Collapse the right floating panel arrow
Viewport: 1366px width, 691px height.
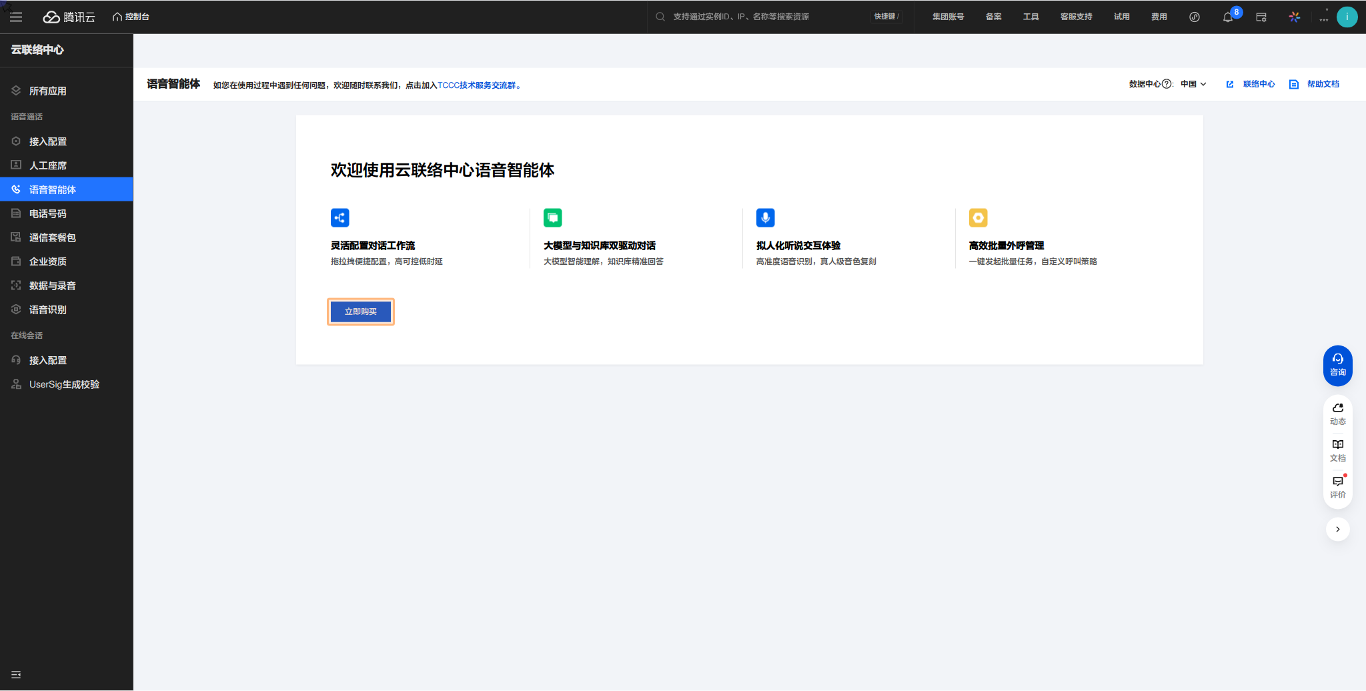pyautogui.click(x=1337, y=529)
